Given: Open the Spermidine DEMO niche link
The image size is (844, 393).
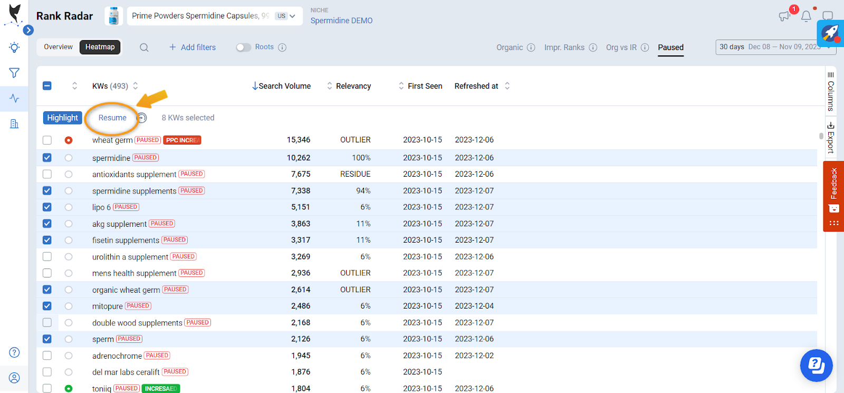Looking at the screenshot, I should 341,21.
